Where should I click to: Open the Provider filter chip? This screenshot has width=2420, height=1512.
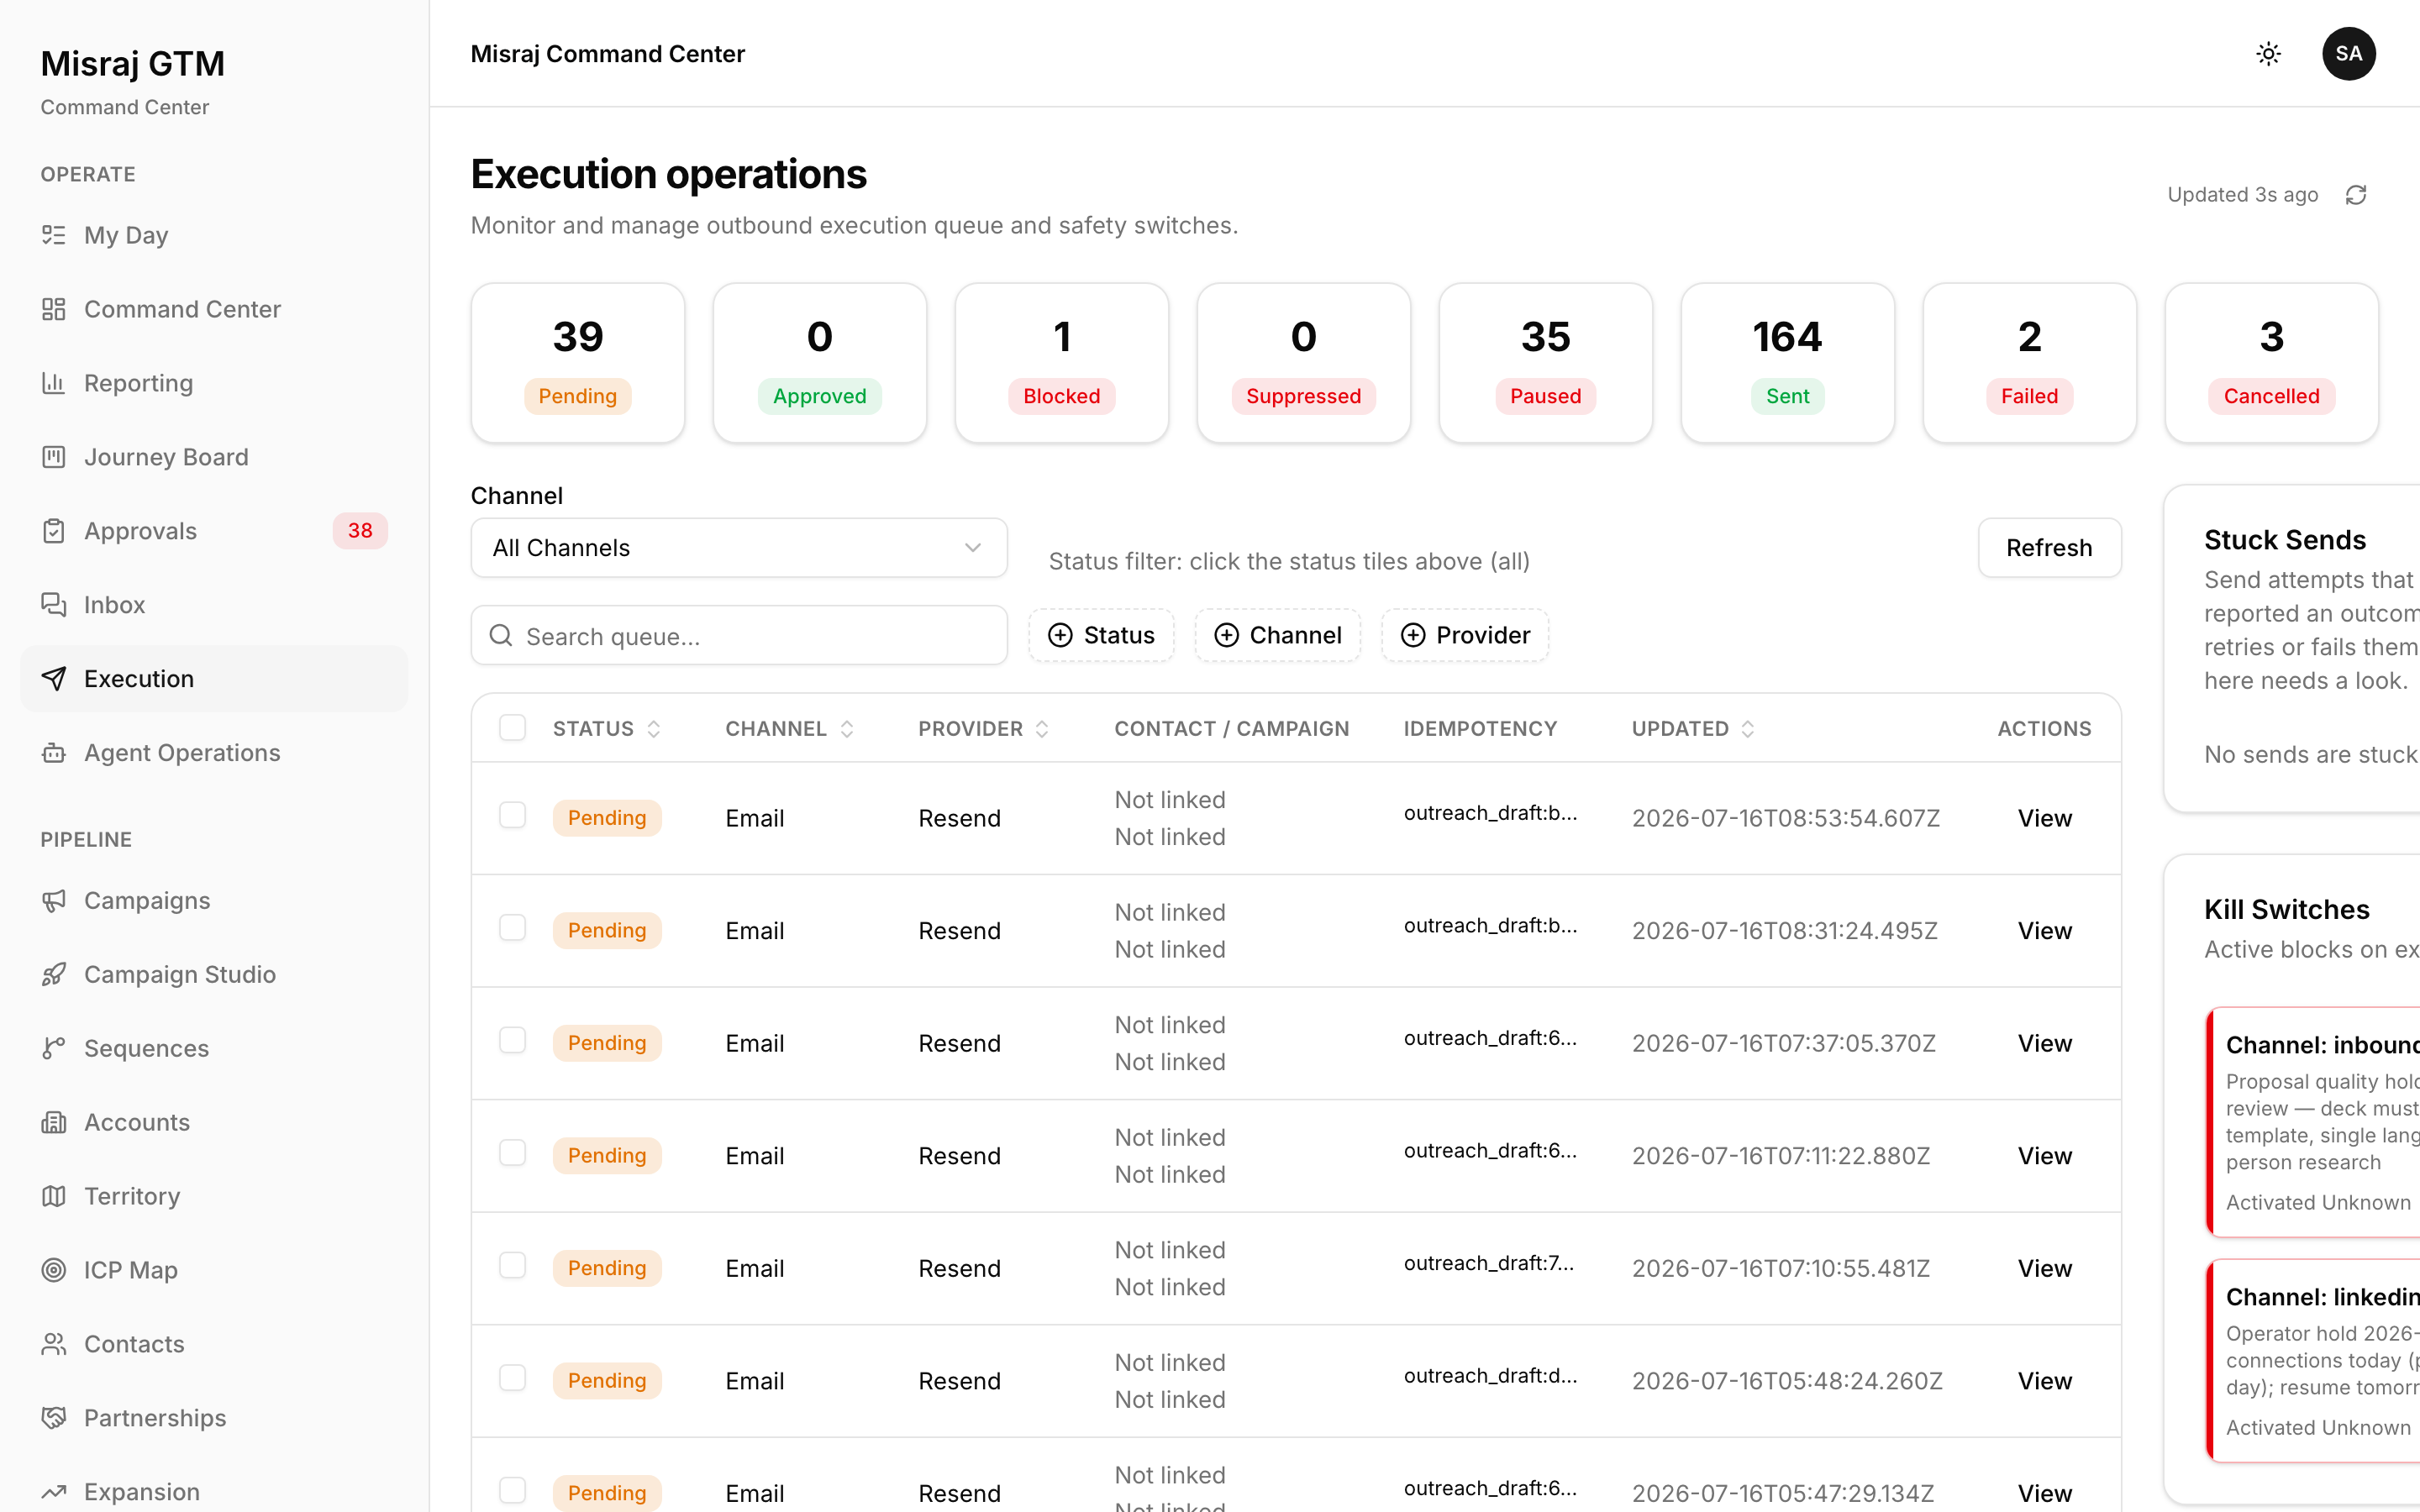pos(1465,636)
